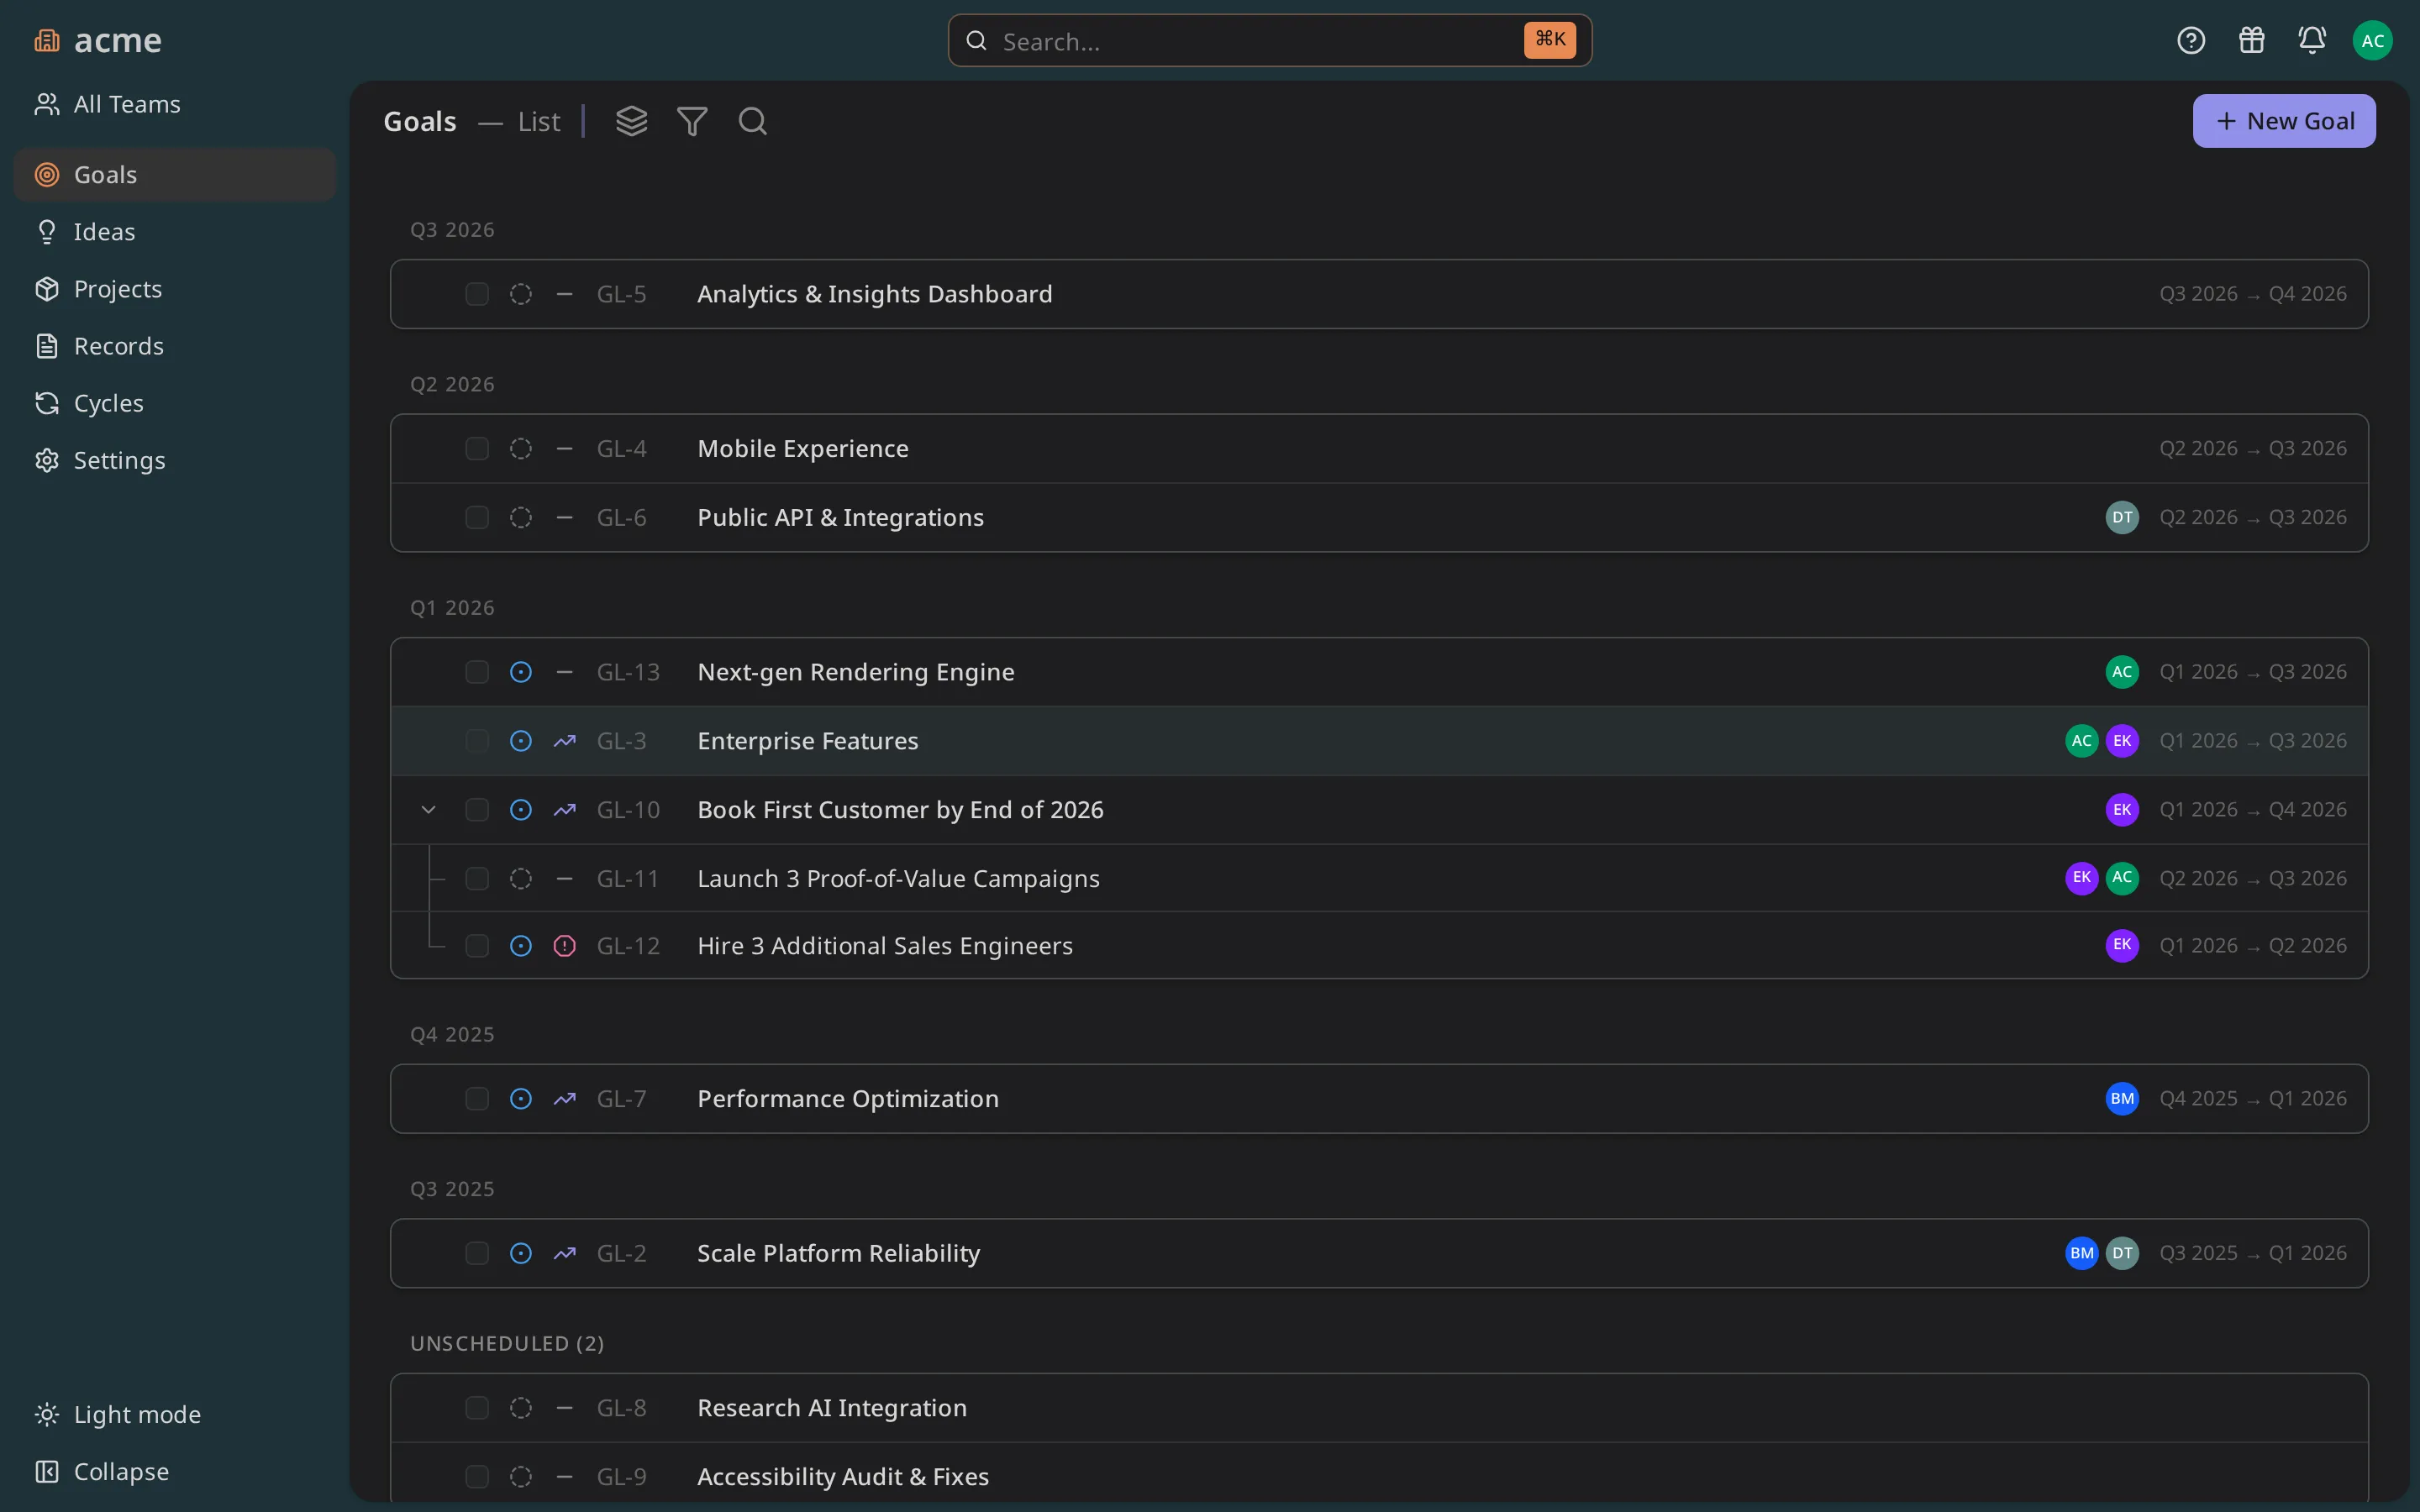This screenshot has width=2420, height=1512.
Task: Check the box for Next-gen Rendering Engine
Action: (x=477, y=672)
